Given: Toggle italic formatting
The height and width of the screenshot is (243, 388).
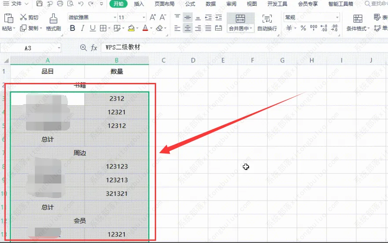Looking at the screenshot, I should click(82, 28).
